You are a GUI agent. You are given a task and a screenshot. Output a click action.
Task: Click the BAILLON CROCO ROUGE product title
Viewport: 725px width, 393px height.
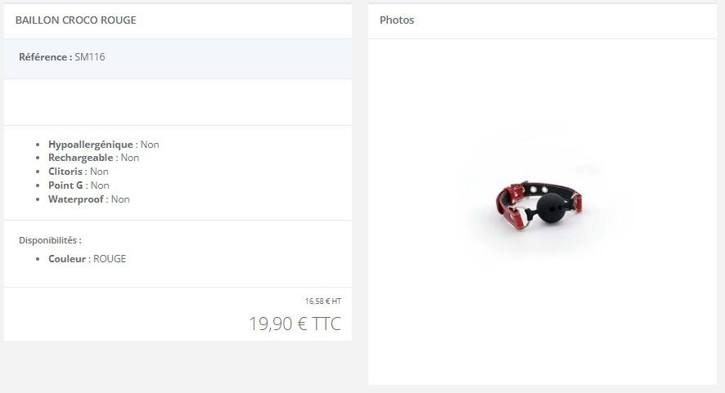click(x=76, y=20)
